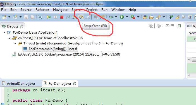Click the Open Type icon

pos(145,17)
